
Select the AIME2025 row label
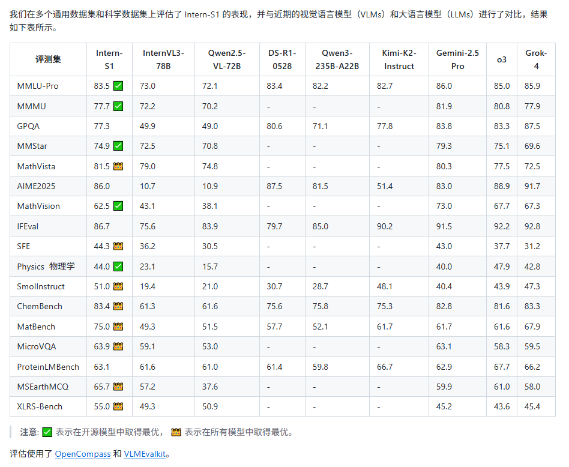click(36, 186)
